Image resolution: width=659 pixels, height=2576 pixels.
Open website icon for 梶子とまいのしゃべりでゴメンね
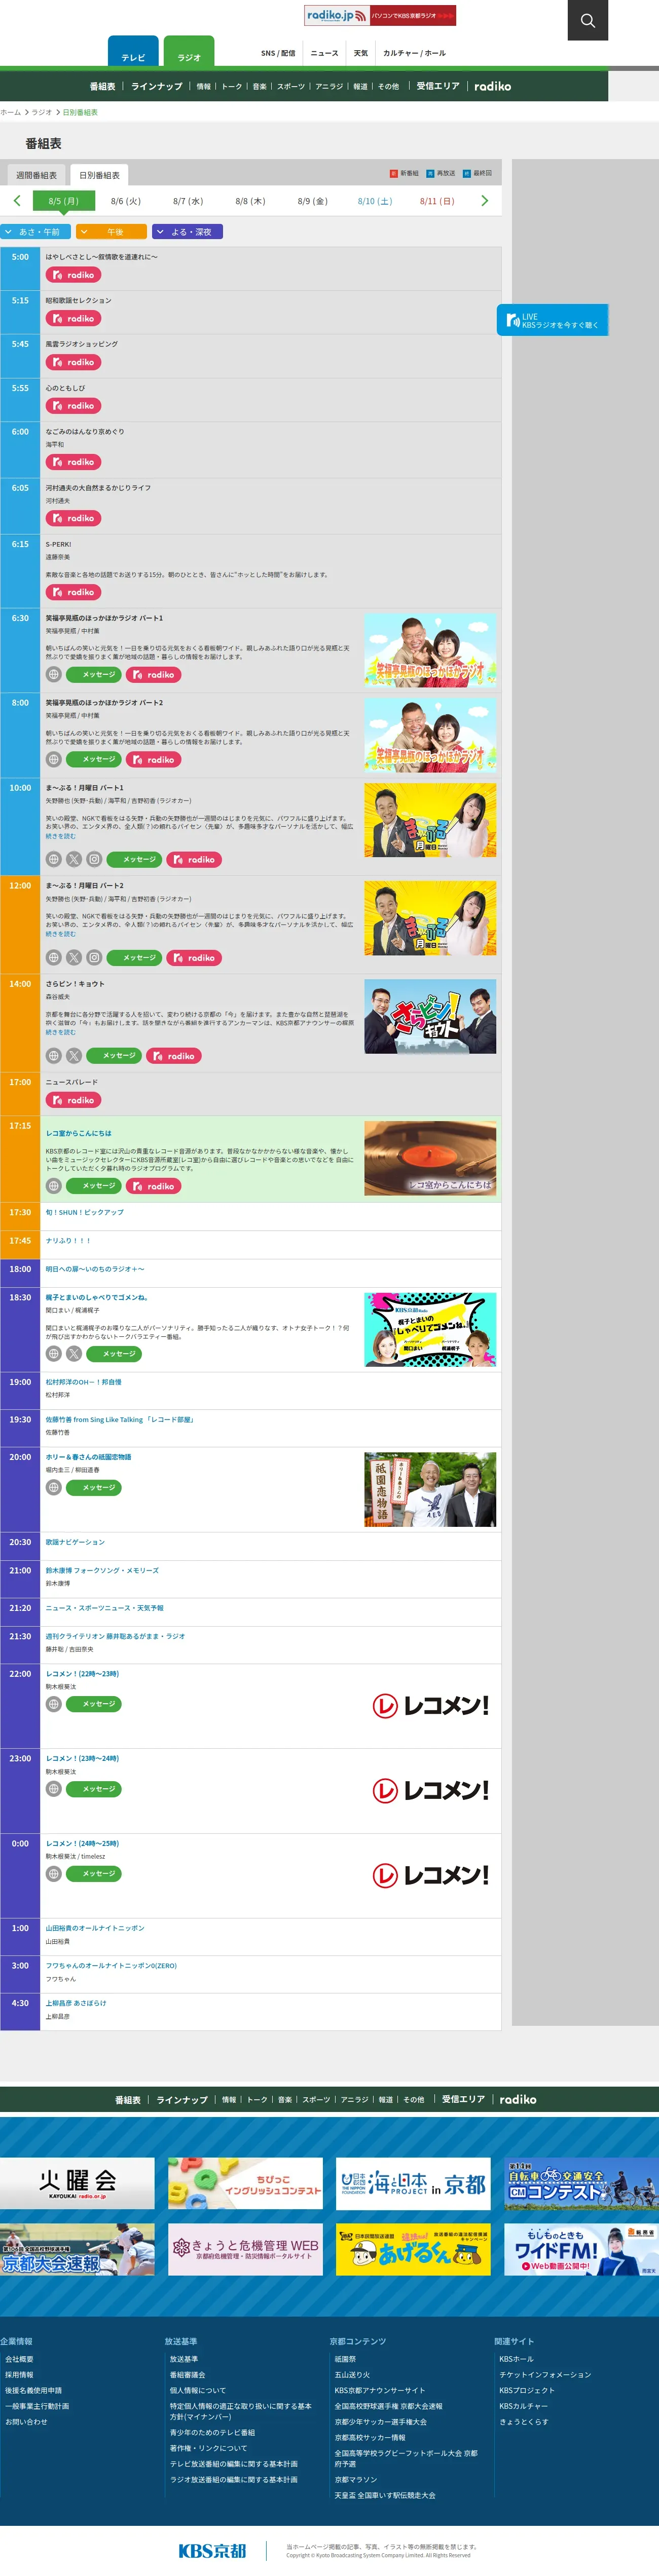(54, 1354)
